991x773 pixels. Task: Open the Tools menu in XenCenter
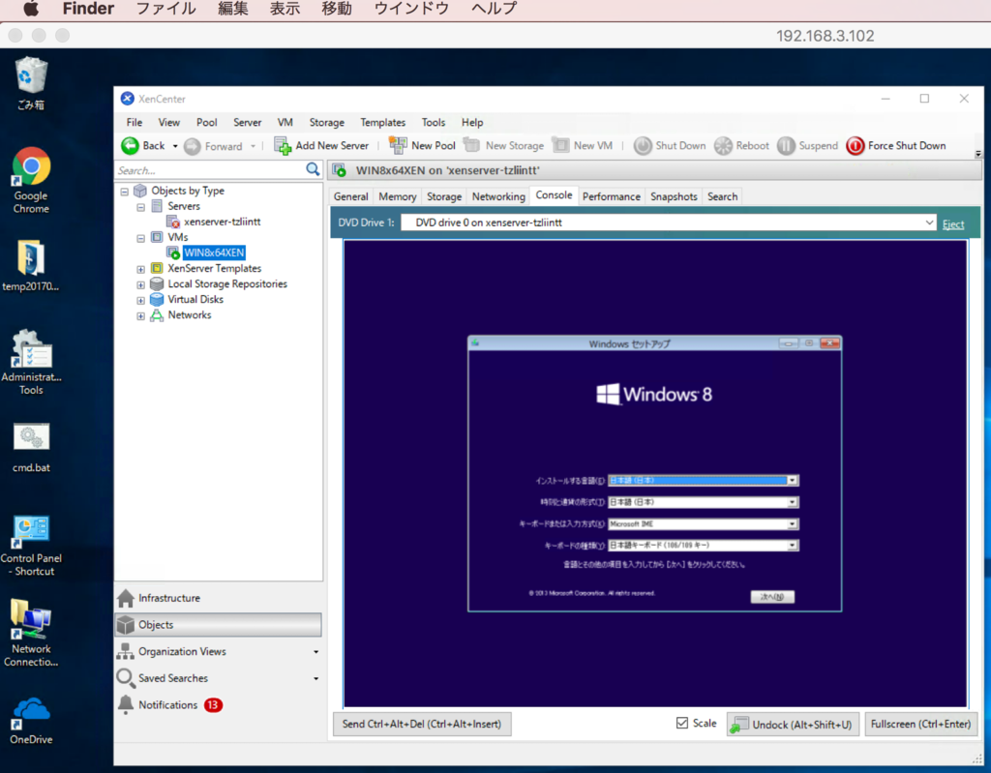pos(434,122)
